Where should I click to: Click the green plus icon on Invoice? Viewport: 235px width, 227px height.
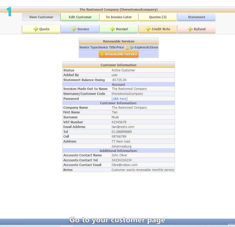pyautogui.click(x=74, y=29)
